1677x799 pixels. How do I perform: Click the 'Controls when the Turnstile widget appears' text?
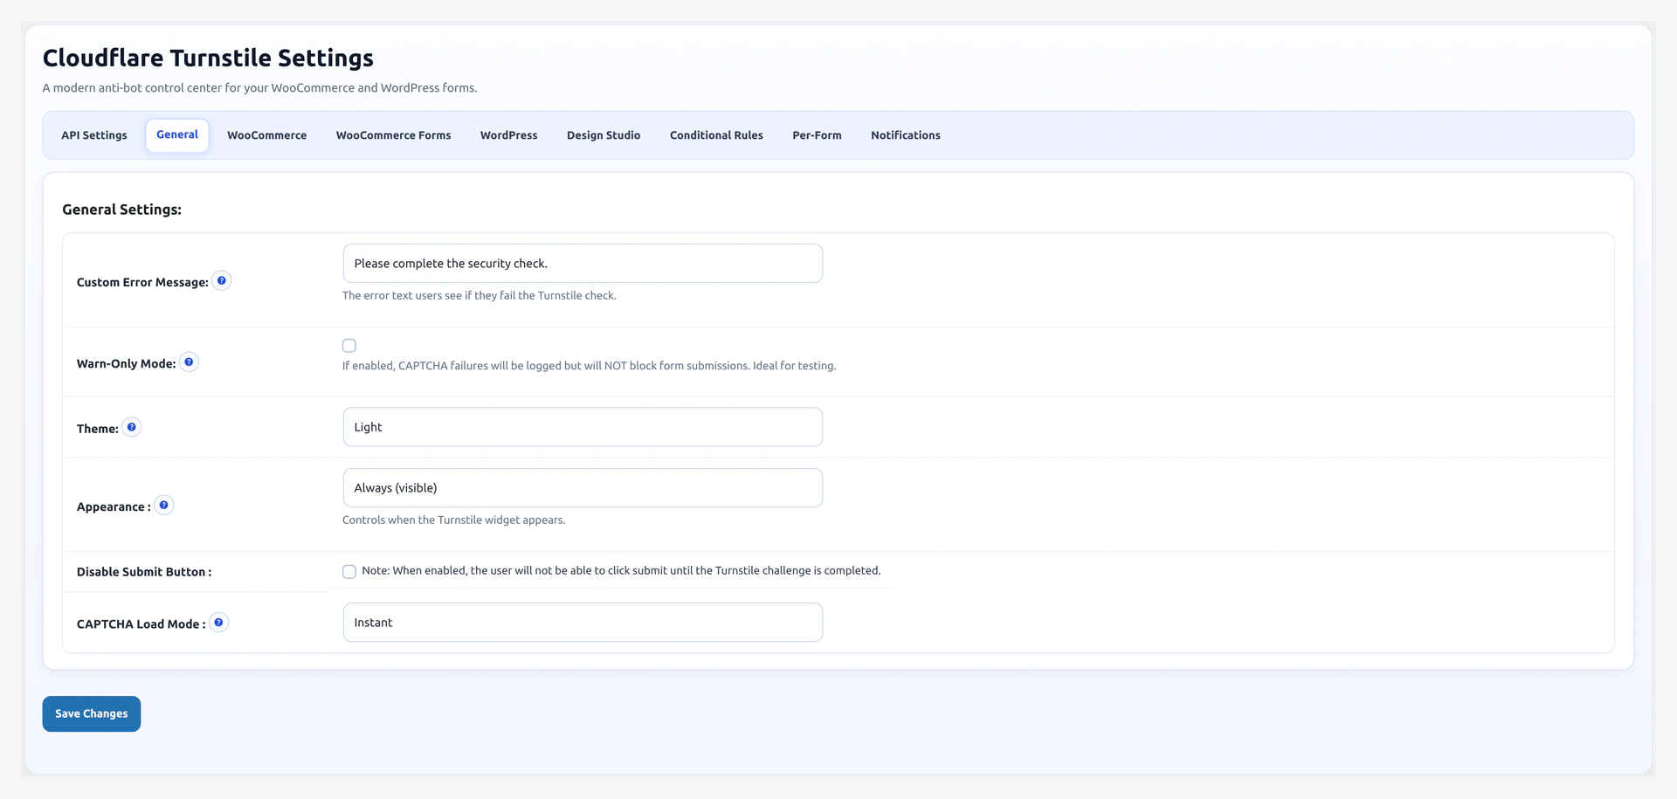coord(454,520)
